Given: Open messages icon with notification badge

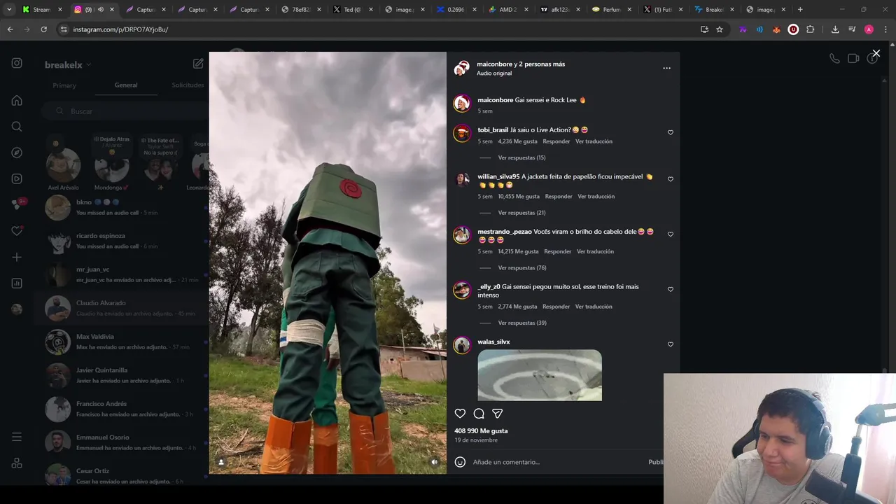Looking at the screenshot, I should coord(17,204).
